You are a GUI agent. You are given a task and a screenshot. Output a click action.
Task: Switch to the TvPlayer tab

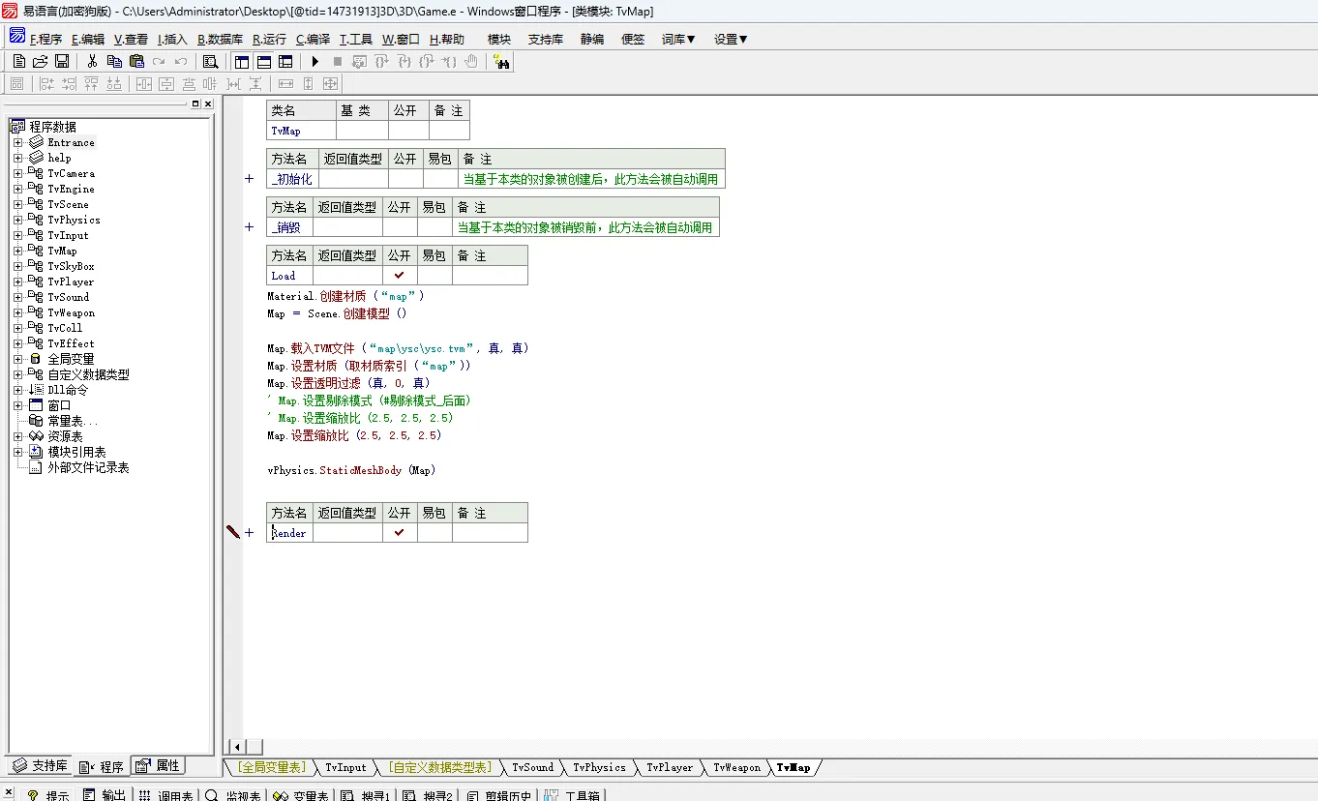[x=670, y=768]
